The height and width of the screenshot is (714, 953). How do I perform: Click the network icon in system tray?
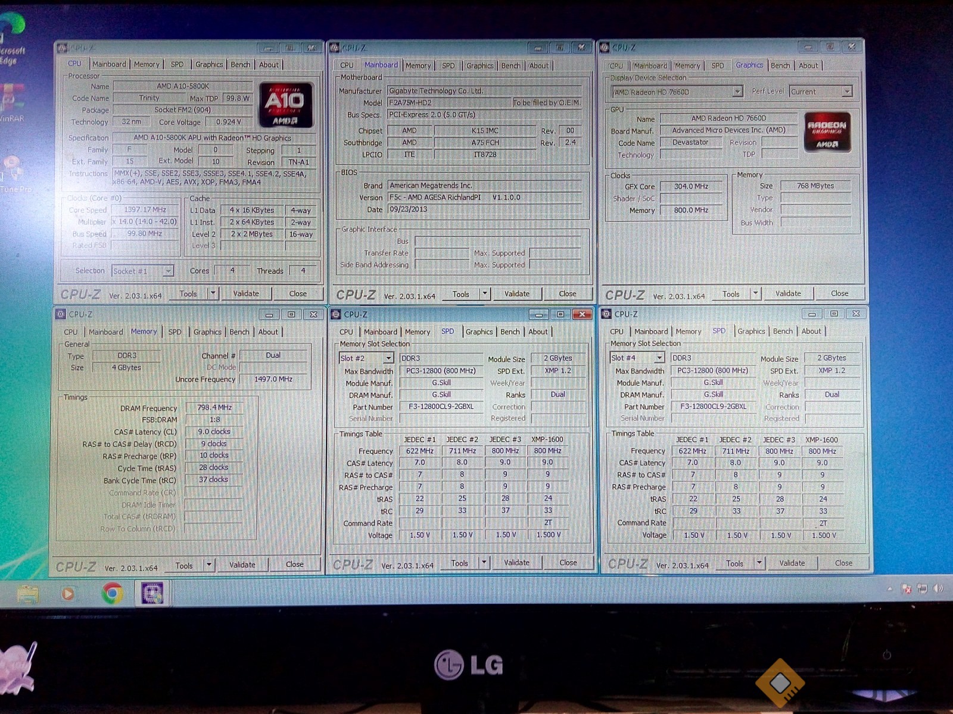point(922,588)
